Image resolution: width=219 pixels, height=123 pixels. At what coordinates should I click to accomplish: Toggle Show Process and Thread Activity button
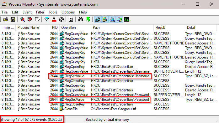coord(120,19)
